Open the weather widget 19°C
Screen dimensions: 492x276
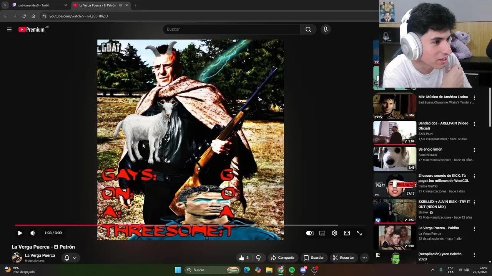pos(19,270)
